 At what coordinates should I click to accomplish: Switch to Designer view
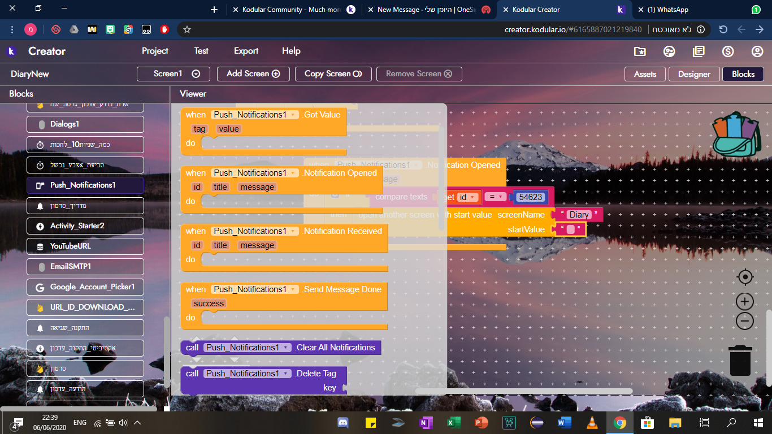coord(694,73)
